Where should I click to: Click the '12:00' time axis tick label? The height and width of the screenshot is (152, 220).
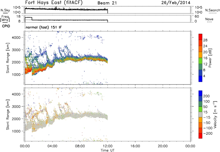(108, 146)
